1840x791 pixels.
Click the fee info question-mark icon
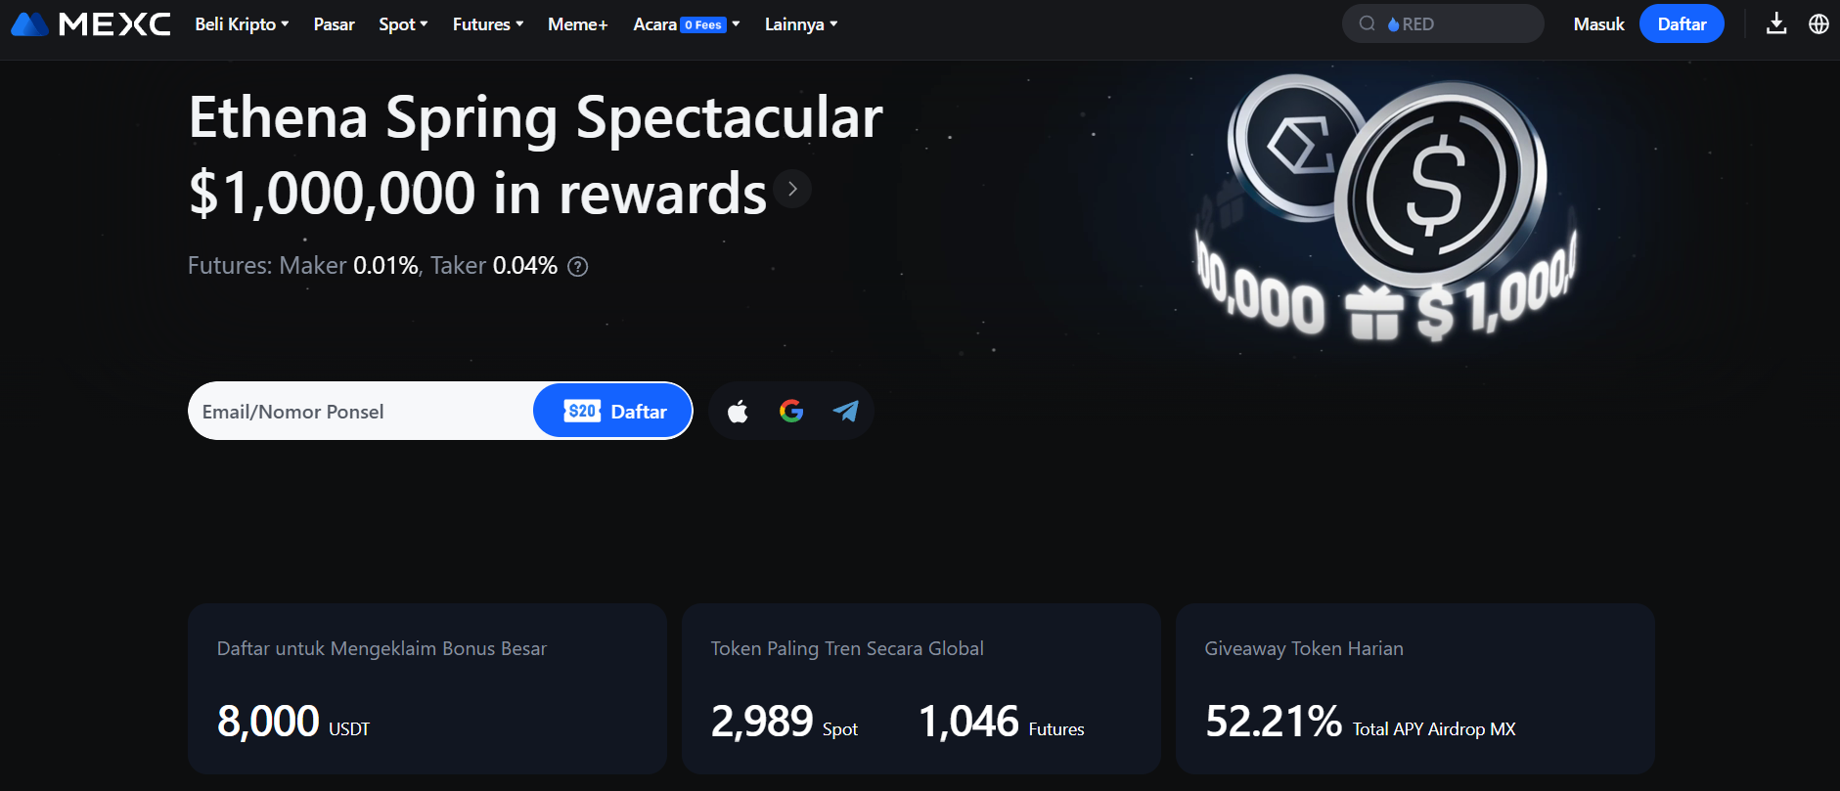click(x=578, y=266)
